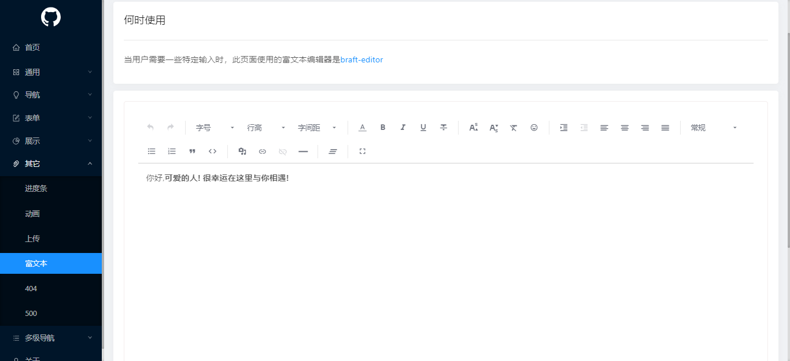
Task: Toggle italic formatting
Action: click(403, 128)
